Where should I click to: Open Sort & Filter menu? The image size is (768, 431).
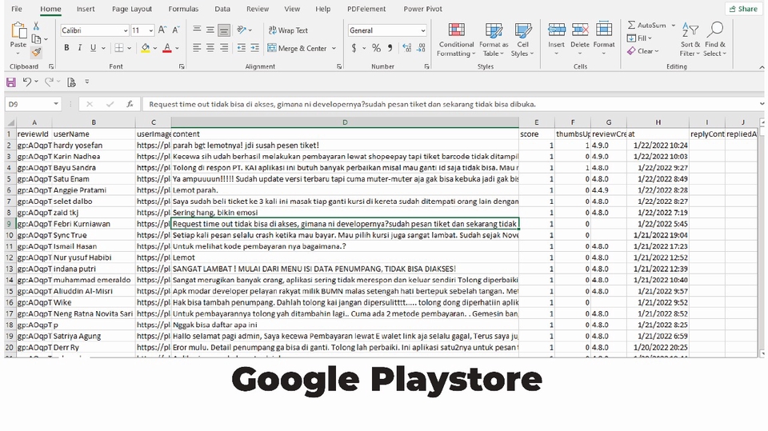click(x=690, y=40)
